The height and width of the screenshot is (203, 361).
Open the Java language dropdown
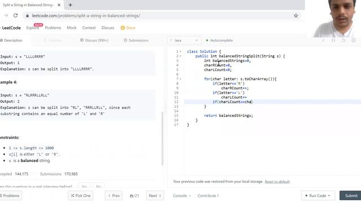click(x=184, y=40)
